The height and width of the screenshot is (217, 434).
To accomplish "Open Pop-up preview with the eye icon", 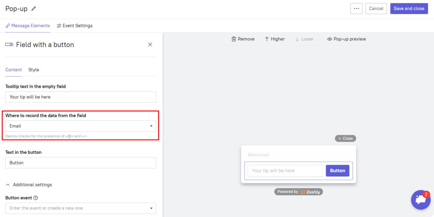I will pos(329,39).
